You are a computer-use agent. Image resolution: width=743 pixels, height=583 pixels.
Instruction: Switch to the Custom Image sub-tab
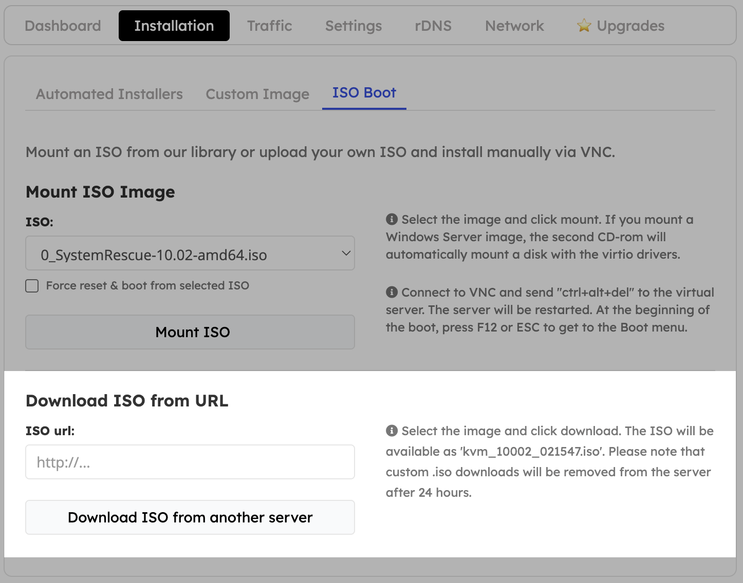pyautogui.click(x=257, y=94)
